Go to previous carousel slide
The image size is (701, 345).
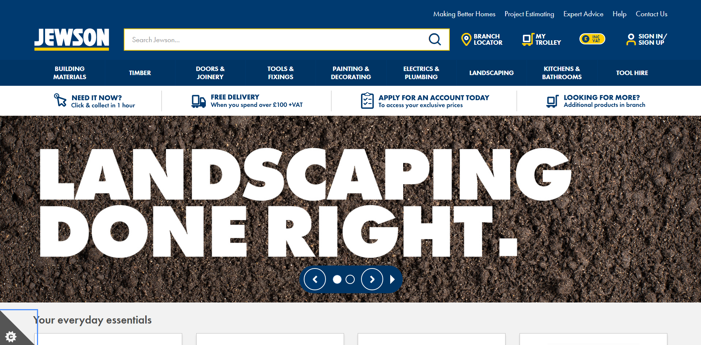(315, 279)
